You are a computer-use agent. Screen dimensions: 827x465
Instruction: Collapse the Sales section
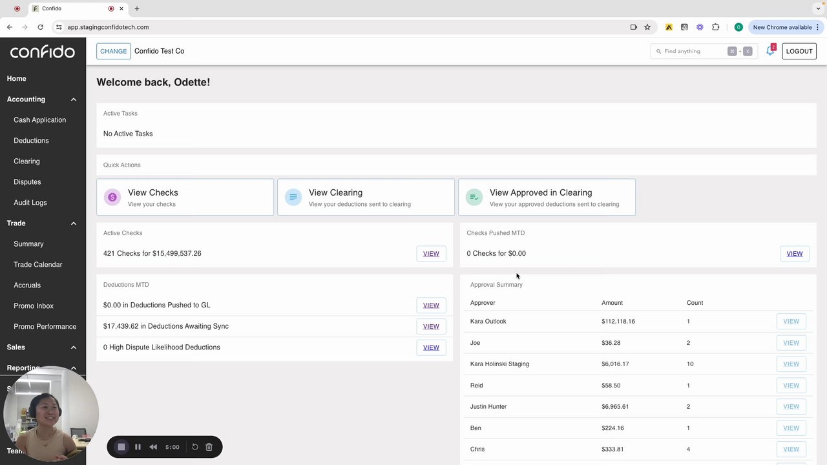pos(74,347)
